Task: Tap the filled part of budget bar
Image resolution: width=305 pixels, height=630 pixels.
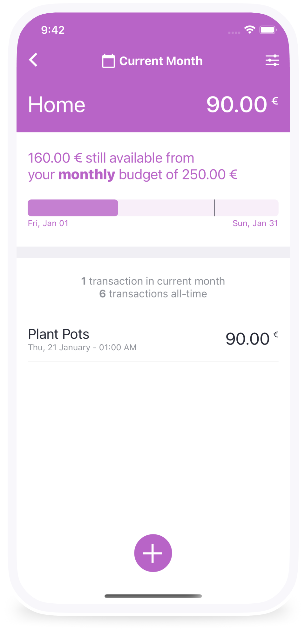Action: (x=73, y=208)
